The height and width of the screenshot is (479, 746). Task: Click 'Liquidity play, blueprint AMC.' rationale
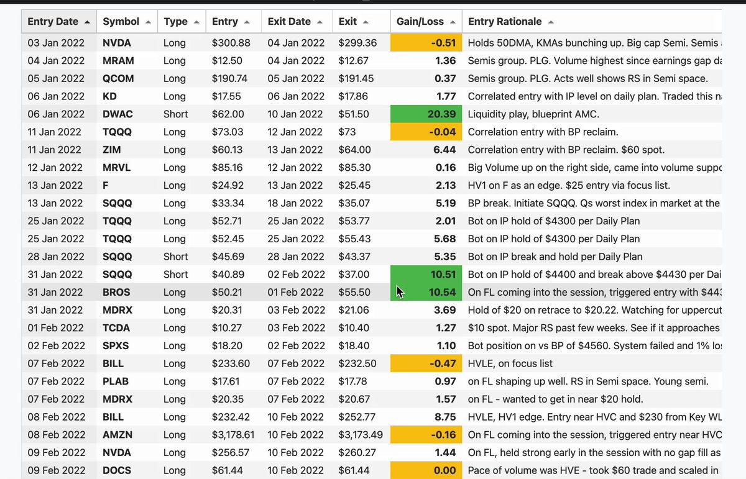click(x=533, y=114)
